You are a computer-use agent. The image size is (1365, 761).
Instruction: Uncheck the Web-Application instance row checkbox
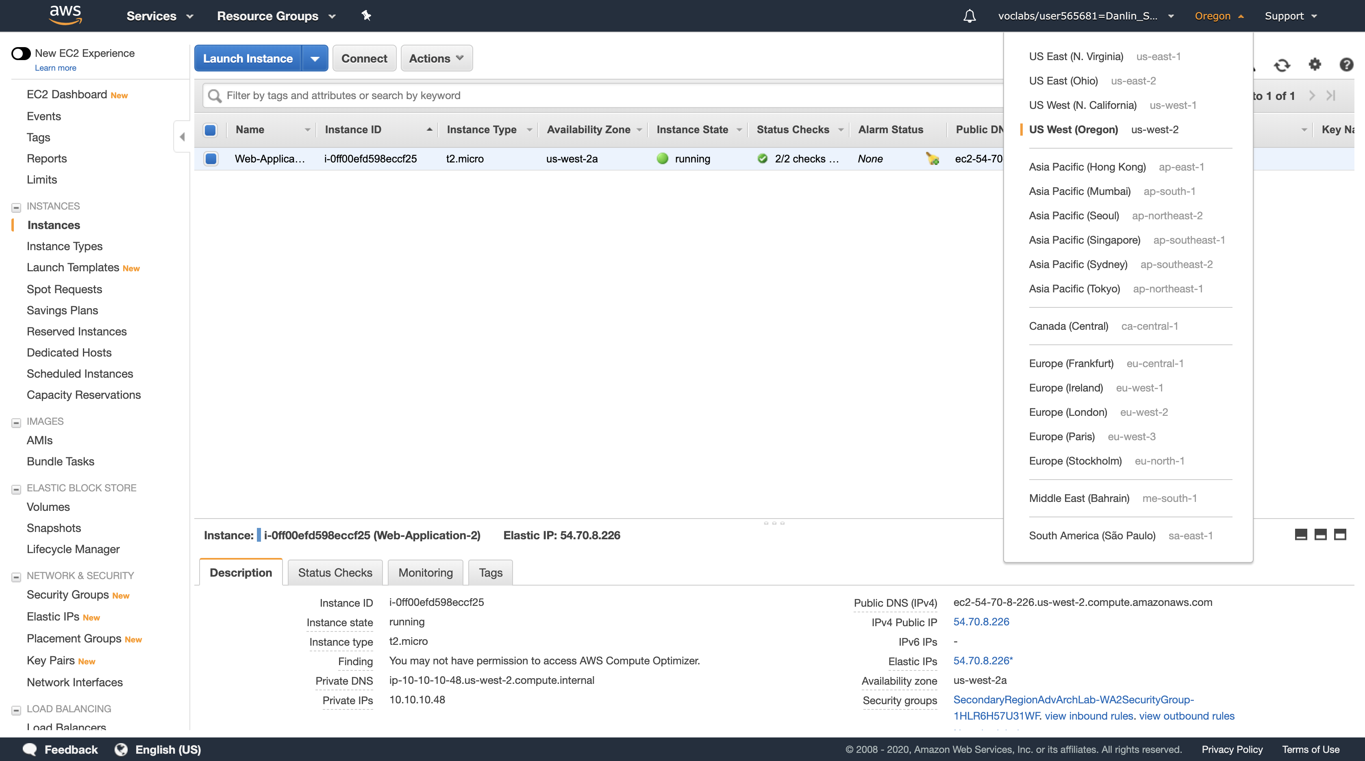211,158
